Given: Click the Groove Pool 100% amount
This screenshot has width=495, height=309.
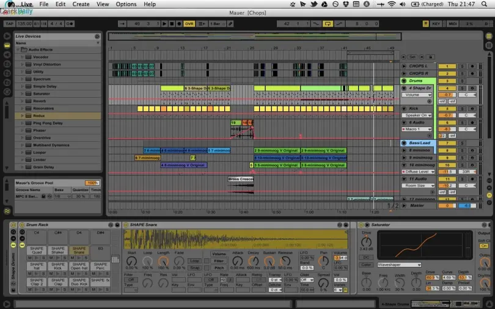Looking at the screenshot, I should tap(92, 183).
